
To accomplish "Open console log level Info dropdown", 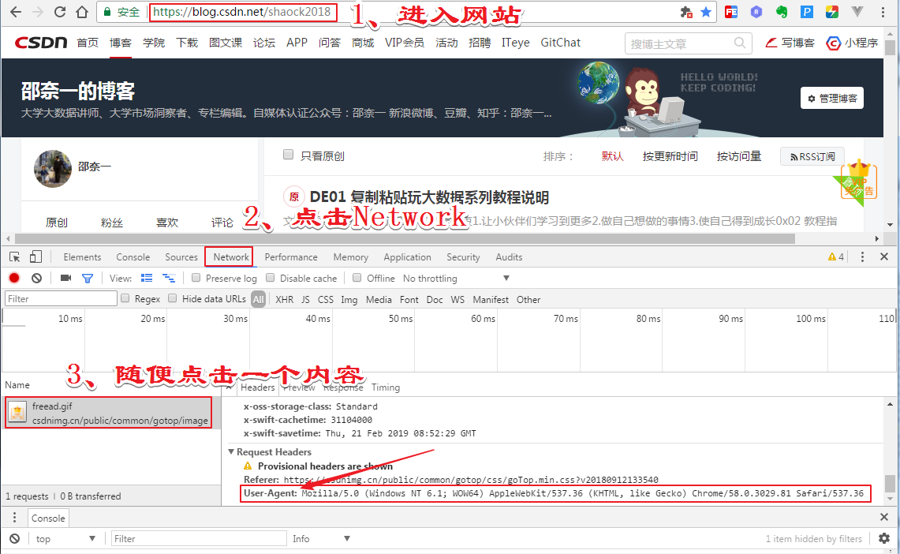I will tap(321, 539).
